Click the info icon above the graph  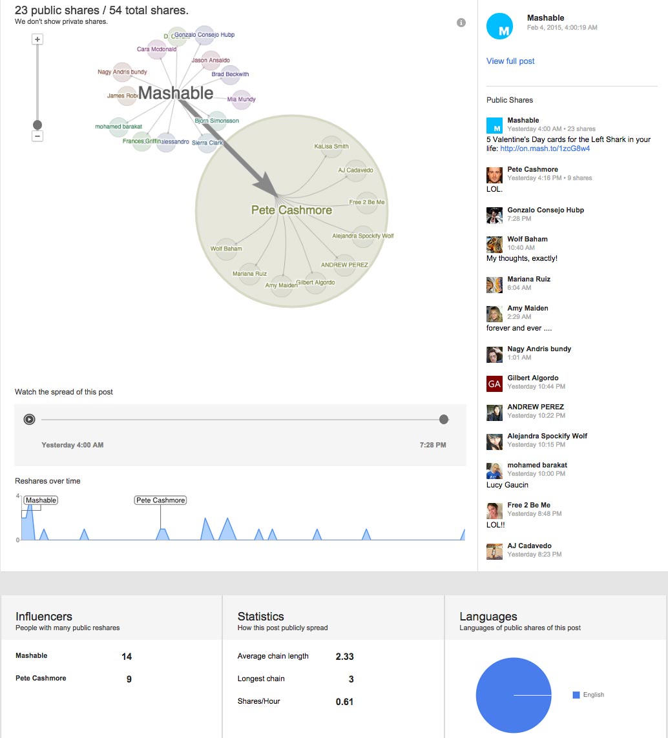[461, 23]
